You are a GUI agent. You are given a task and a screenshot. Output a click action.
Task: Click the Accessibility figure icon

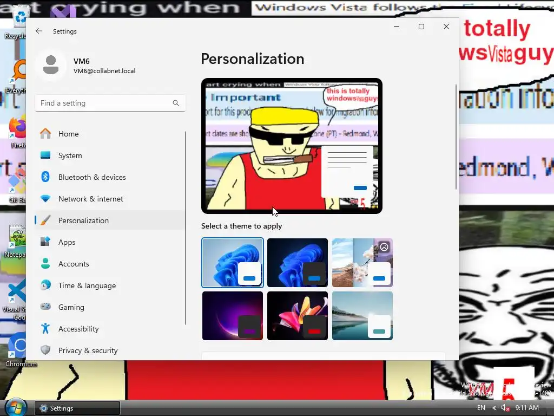[x=45, y=329]
